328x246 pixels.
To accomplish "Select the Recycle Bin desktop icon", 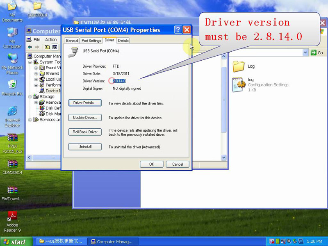I will 12,85.
